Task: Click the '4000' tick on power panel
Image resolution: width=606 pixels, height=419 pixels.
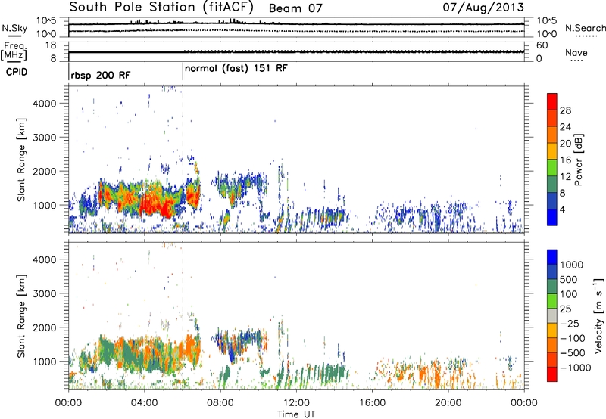Action: [44, 104]
